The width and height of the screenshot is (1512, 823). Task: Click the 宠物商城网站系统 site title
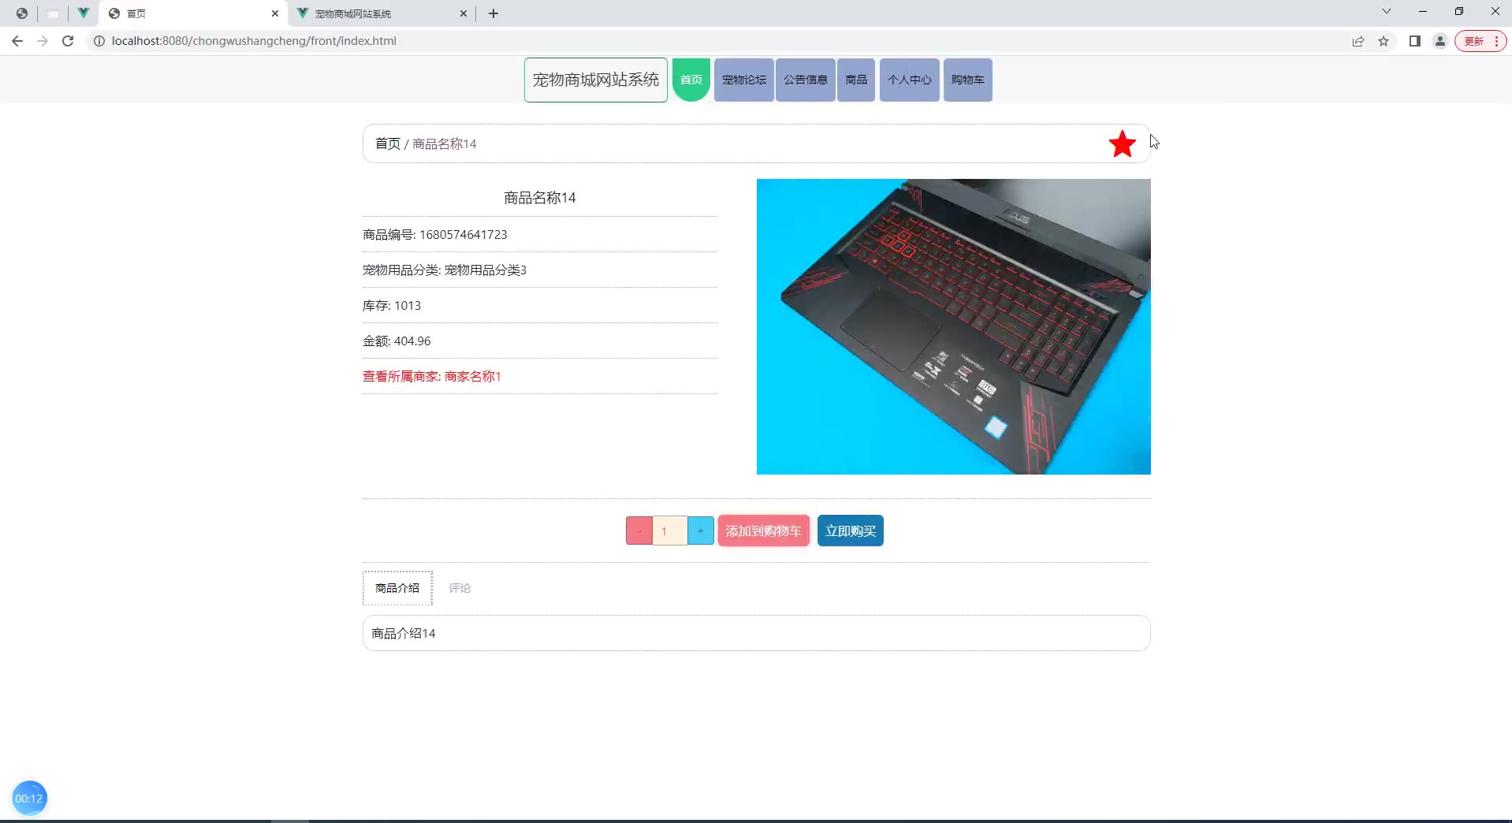596,80
